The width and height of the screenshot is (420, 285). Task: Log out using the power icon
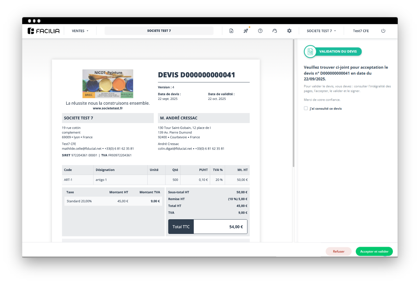tap(383, 31)
